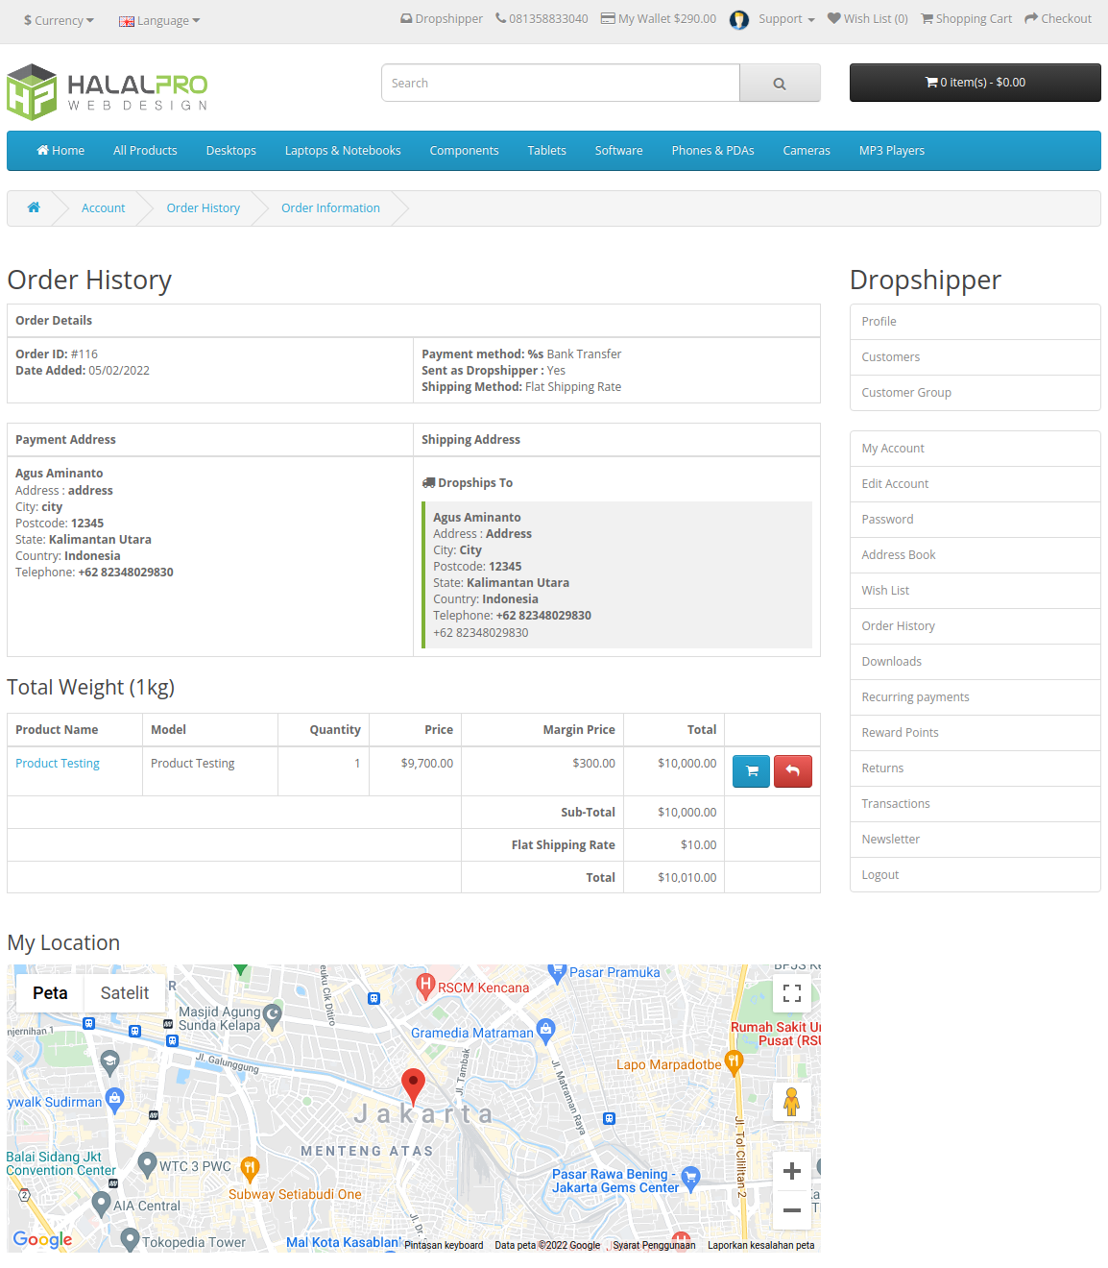Toggle fullscreen view on the map
Viewport: 1108px width, 1268px height.
[x=791, y=993]
